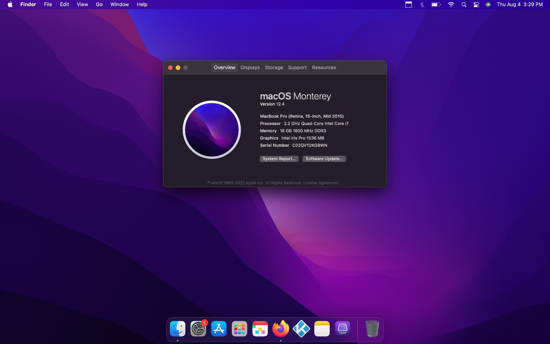Open Firefox from the Dock
Image resolution: width=550 pixels, height=344 pixels.
click(281, 329)
